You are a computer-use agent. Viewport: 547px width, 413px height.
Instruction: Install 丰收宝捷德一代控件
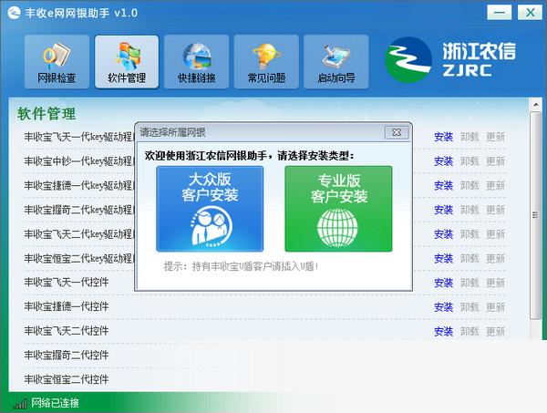point(443,307)
